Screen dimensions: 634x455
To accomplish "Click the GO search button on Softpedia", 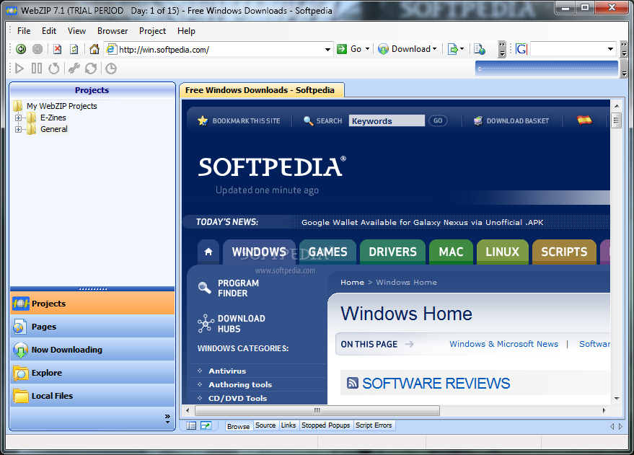I will [x=438, y=120].
